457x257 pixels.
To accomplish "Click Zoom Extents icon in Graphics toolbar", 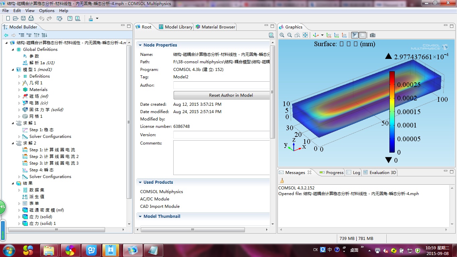I will (305, 35).
